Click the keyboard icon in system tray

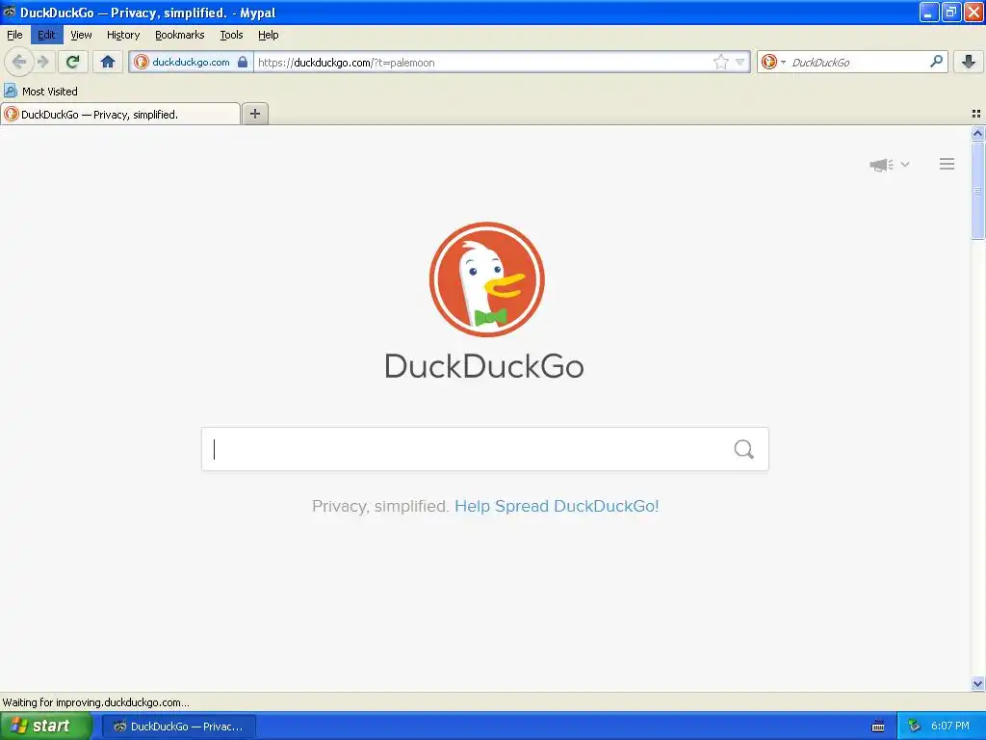coord(878,727)
